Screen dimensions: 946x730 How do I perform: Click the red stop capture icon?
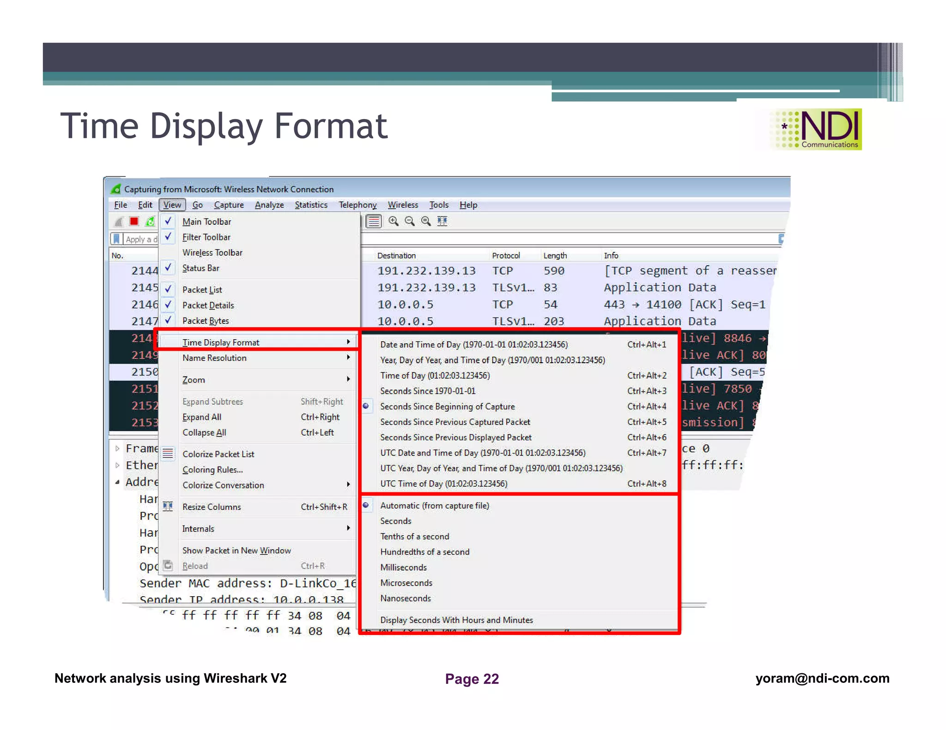(x=134, y=221)
